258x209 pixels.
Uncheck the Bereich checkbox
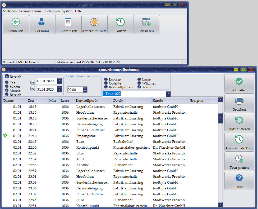click(7, 77)
